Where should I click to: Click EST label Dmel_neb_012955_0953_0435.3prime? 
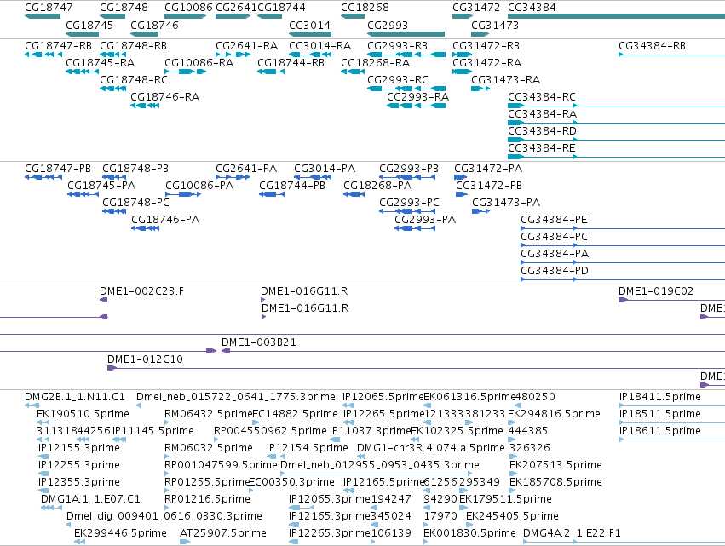pos(380,466)
